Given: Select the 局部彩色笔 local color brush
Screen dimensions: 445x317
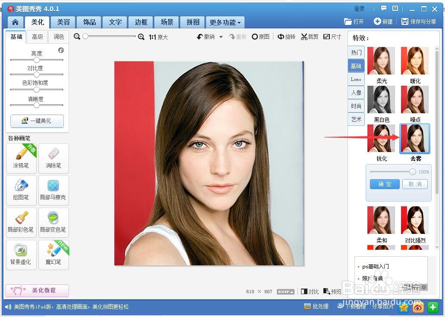Looking at the screenshot, I should 21,223.
